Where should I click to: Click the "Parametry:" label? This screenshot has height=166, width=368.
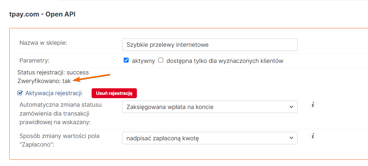34,61
